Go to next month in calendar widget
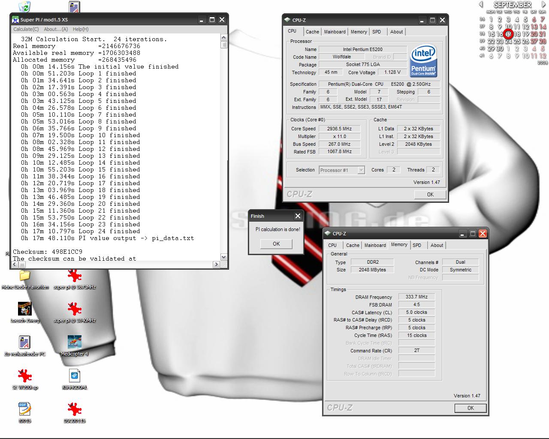This screenshot has width=549, height=439. 543,4
